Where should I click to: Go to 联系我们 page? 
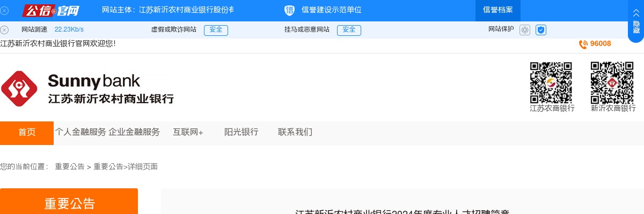(x=295, y=133)
